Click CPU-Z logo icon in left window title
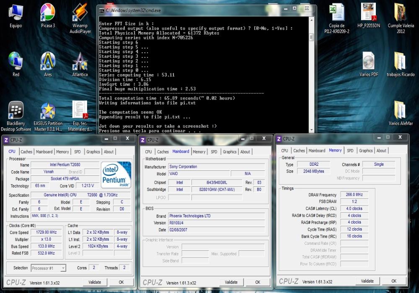 6,140
